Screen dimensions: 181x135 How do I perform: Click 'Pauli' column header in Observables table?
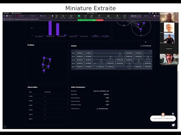(x=30, y=92)
